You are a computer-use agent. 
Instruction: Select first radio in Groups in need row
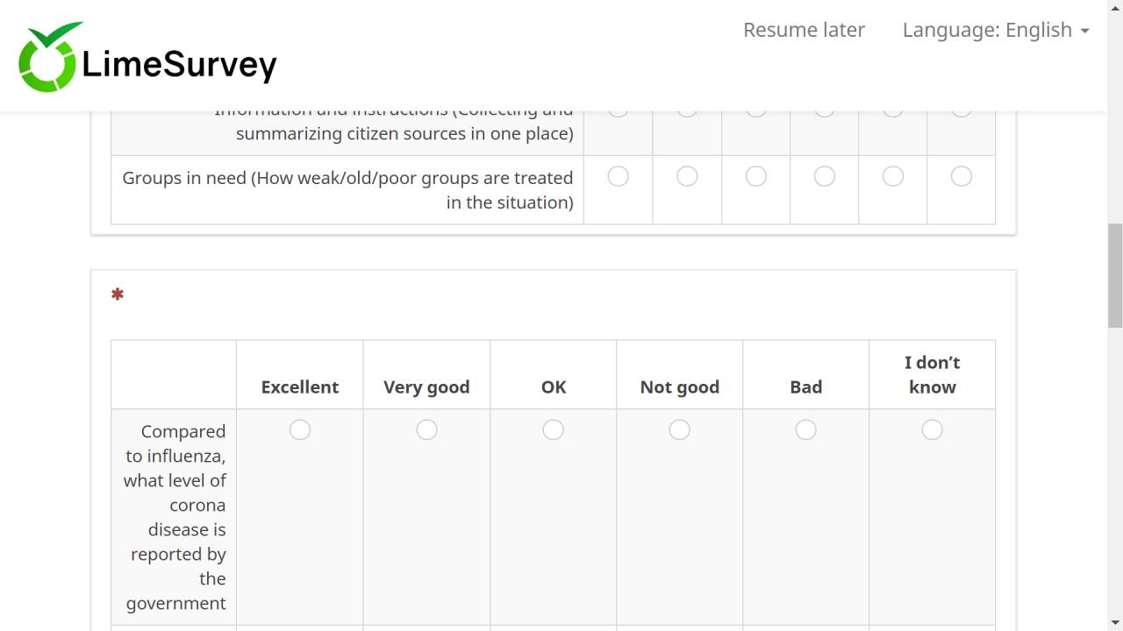tap(618, 176)
